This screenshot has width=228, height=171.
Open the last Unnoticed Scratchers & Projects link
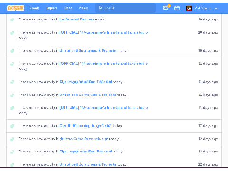coord(88,164)
